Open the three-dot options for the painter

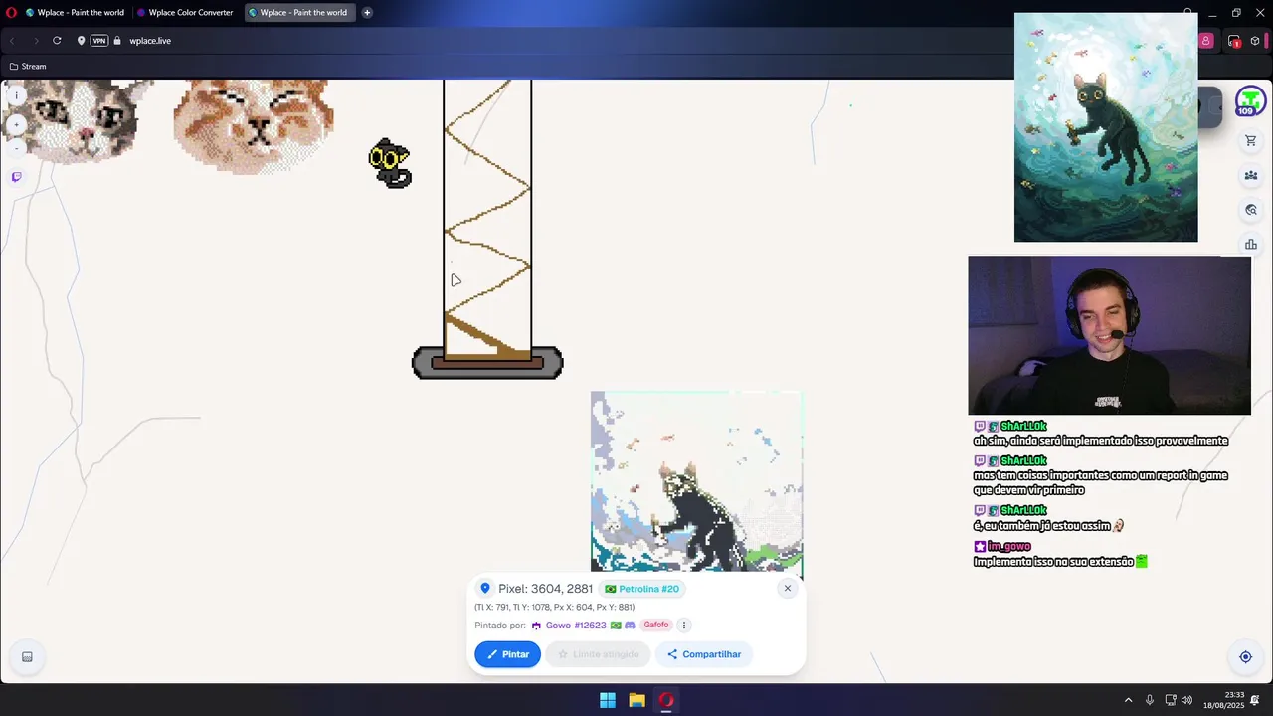pyautogui.click(x=683, y=626)
